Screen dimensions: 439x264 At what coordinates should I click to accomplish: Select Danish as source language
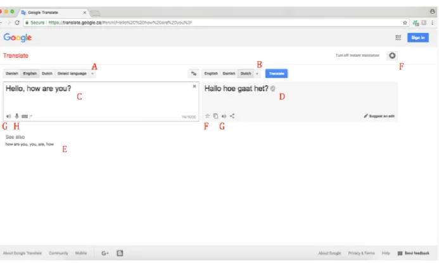click(x=12, y=73)
